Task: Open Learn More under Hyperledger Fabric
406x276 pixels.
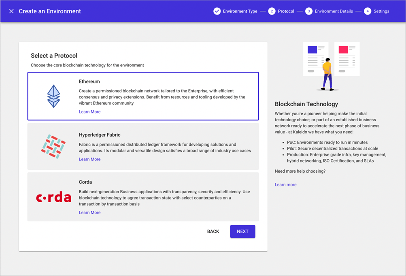Action: 89,159
